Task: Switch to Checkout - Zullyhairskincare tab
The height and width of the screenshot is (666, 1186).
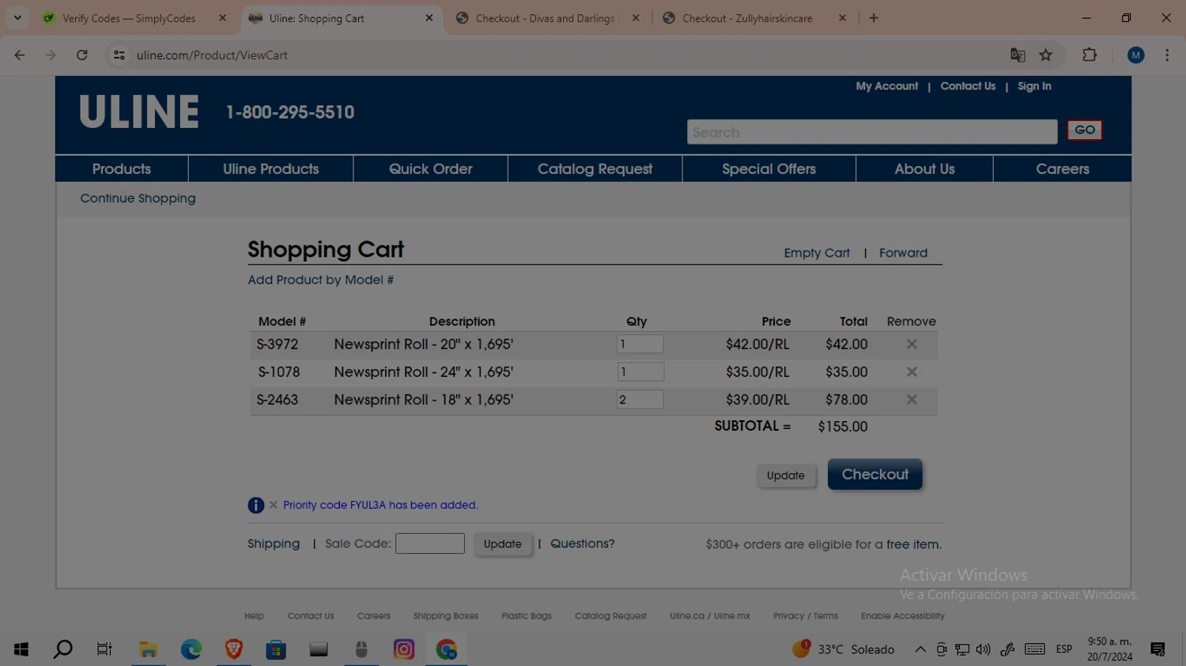Action: tap(747, 18)
